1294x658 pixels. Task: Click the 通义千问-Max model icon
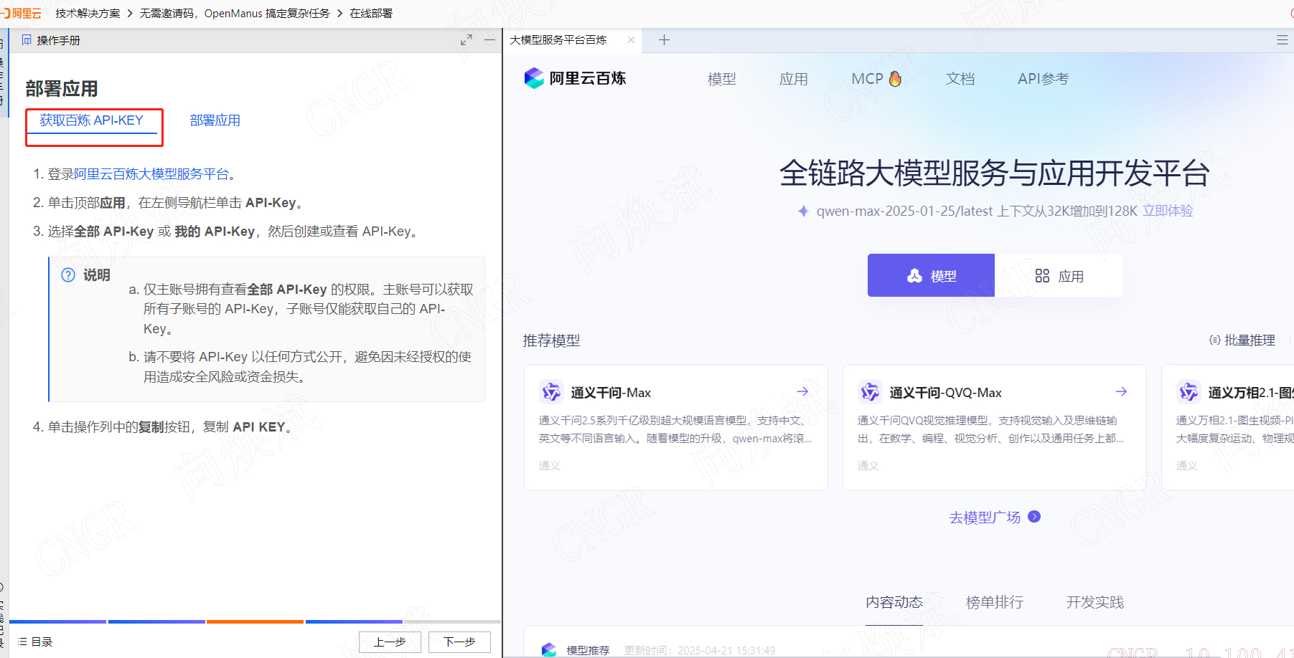(551, 392)
